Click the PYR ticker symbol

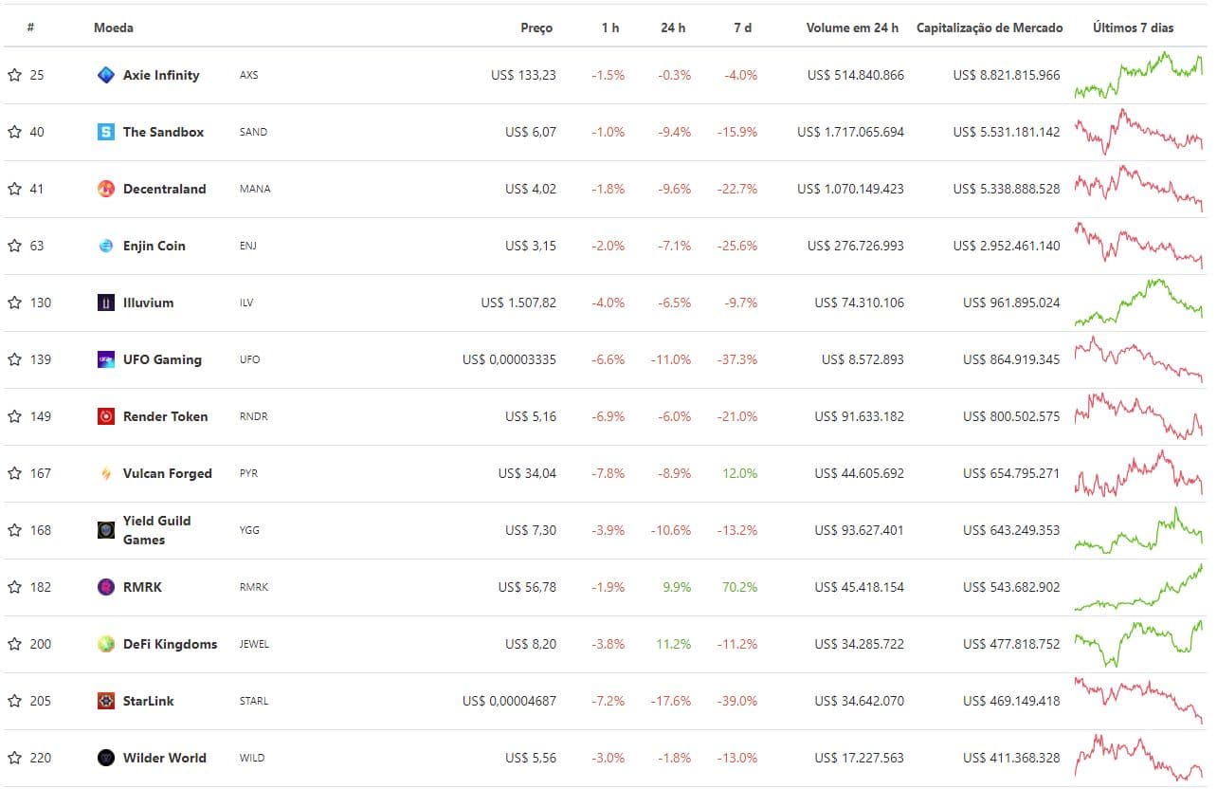tap(248, 473)
